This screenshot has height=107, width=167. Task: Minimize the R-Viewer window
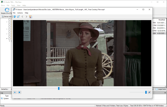pyautogui.click(x=137, y=10)
